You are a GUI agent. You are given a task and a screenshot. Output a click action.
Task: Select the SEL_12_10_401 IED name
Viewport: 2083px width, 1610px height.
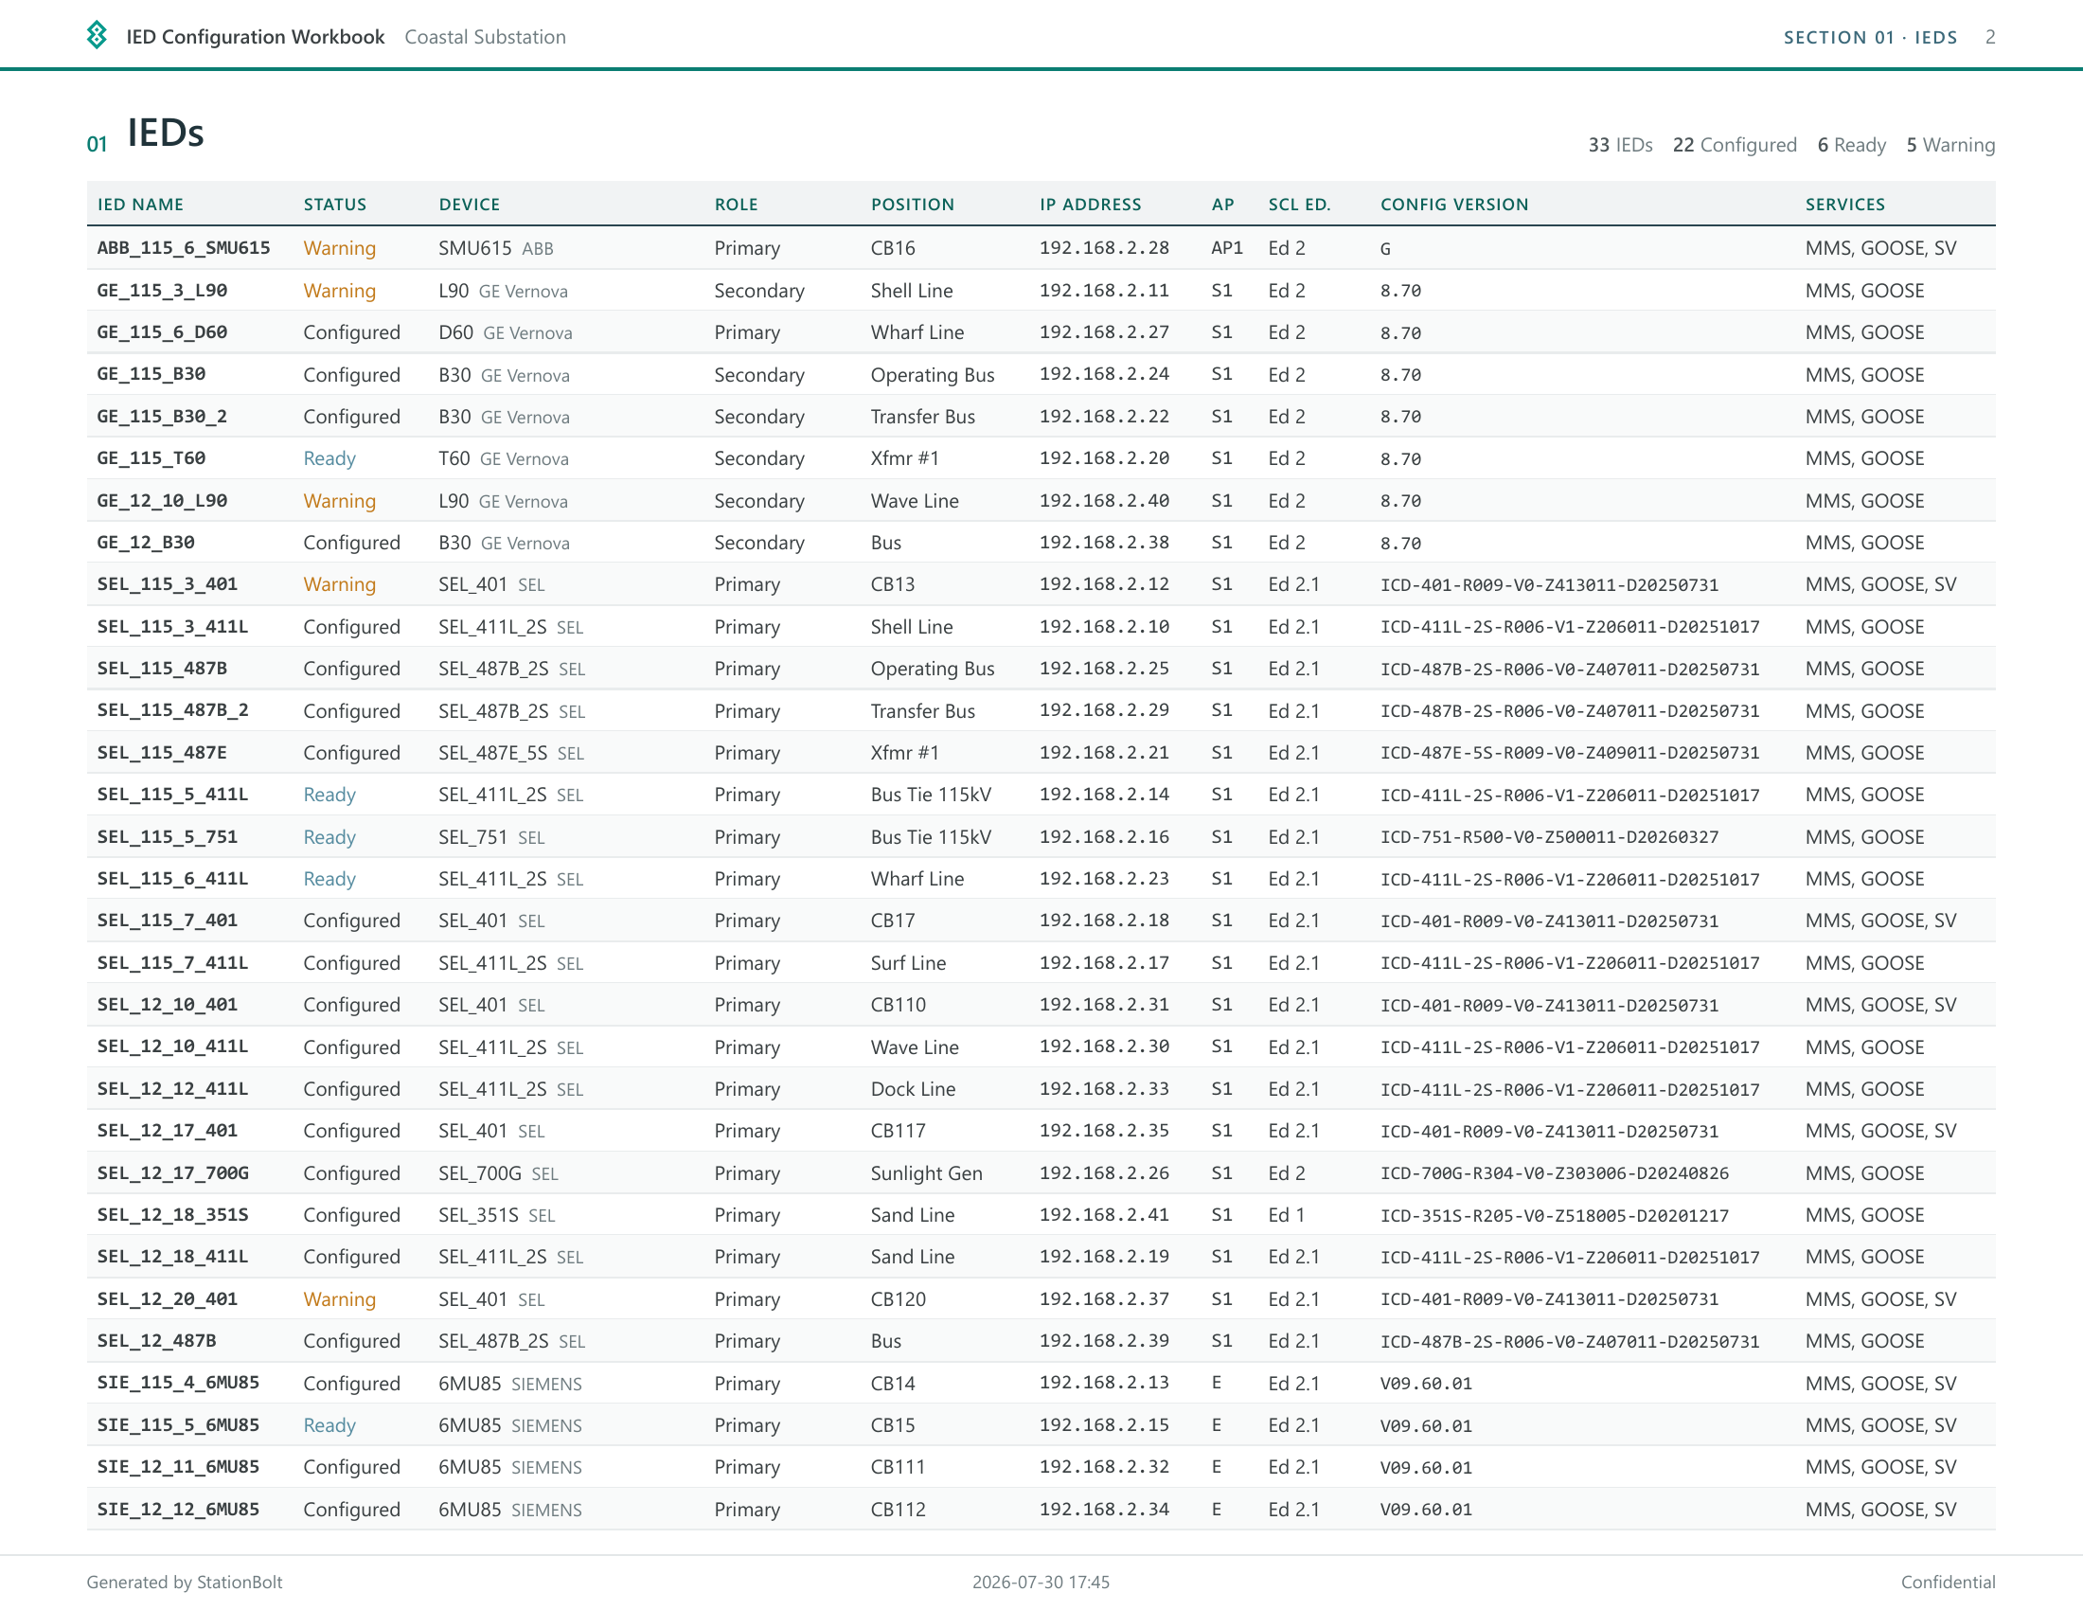pos(167,1004)
